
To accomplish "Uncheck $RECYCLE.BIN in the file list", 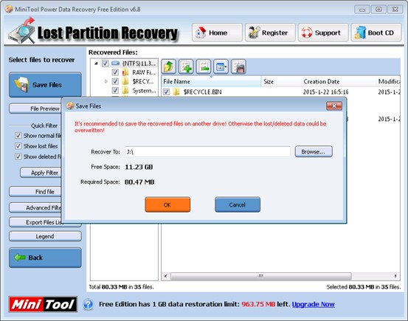I will [x=166, y=92].
